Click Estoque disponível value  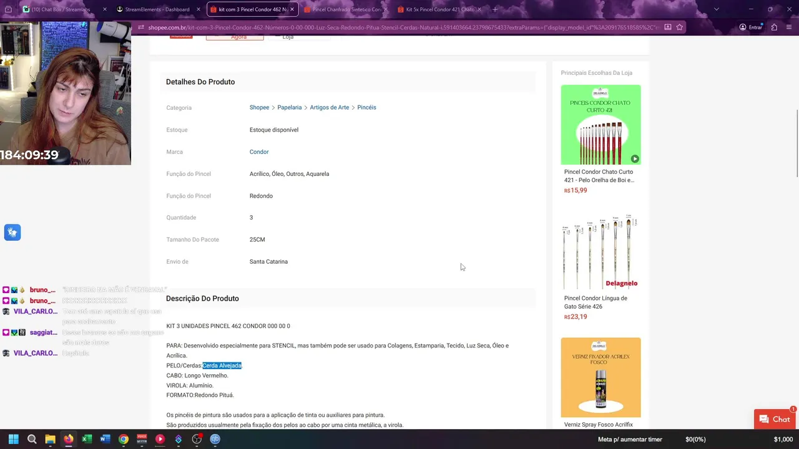tap(274, 130)
